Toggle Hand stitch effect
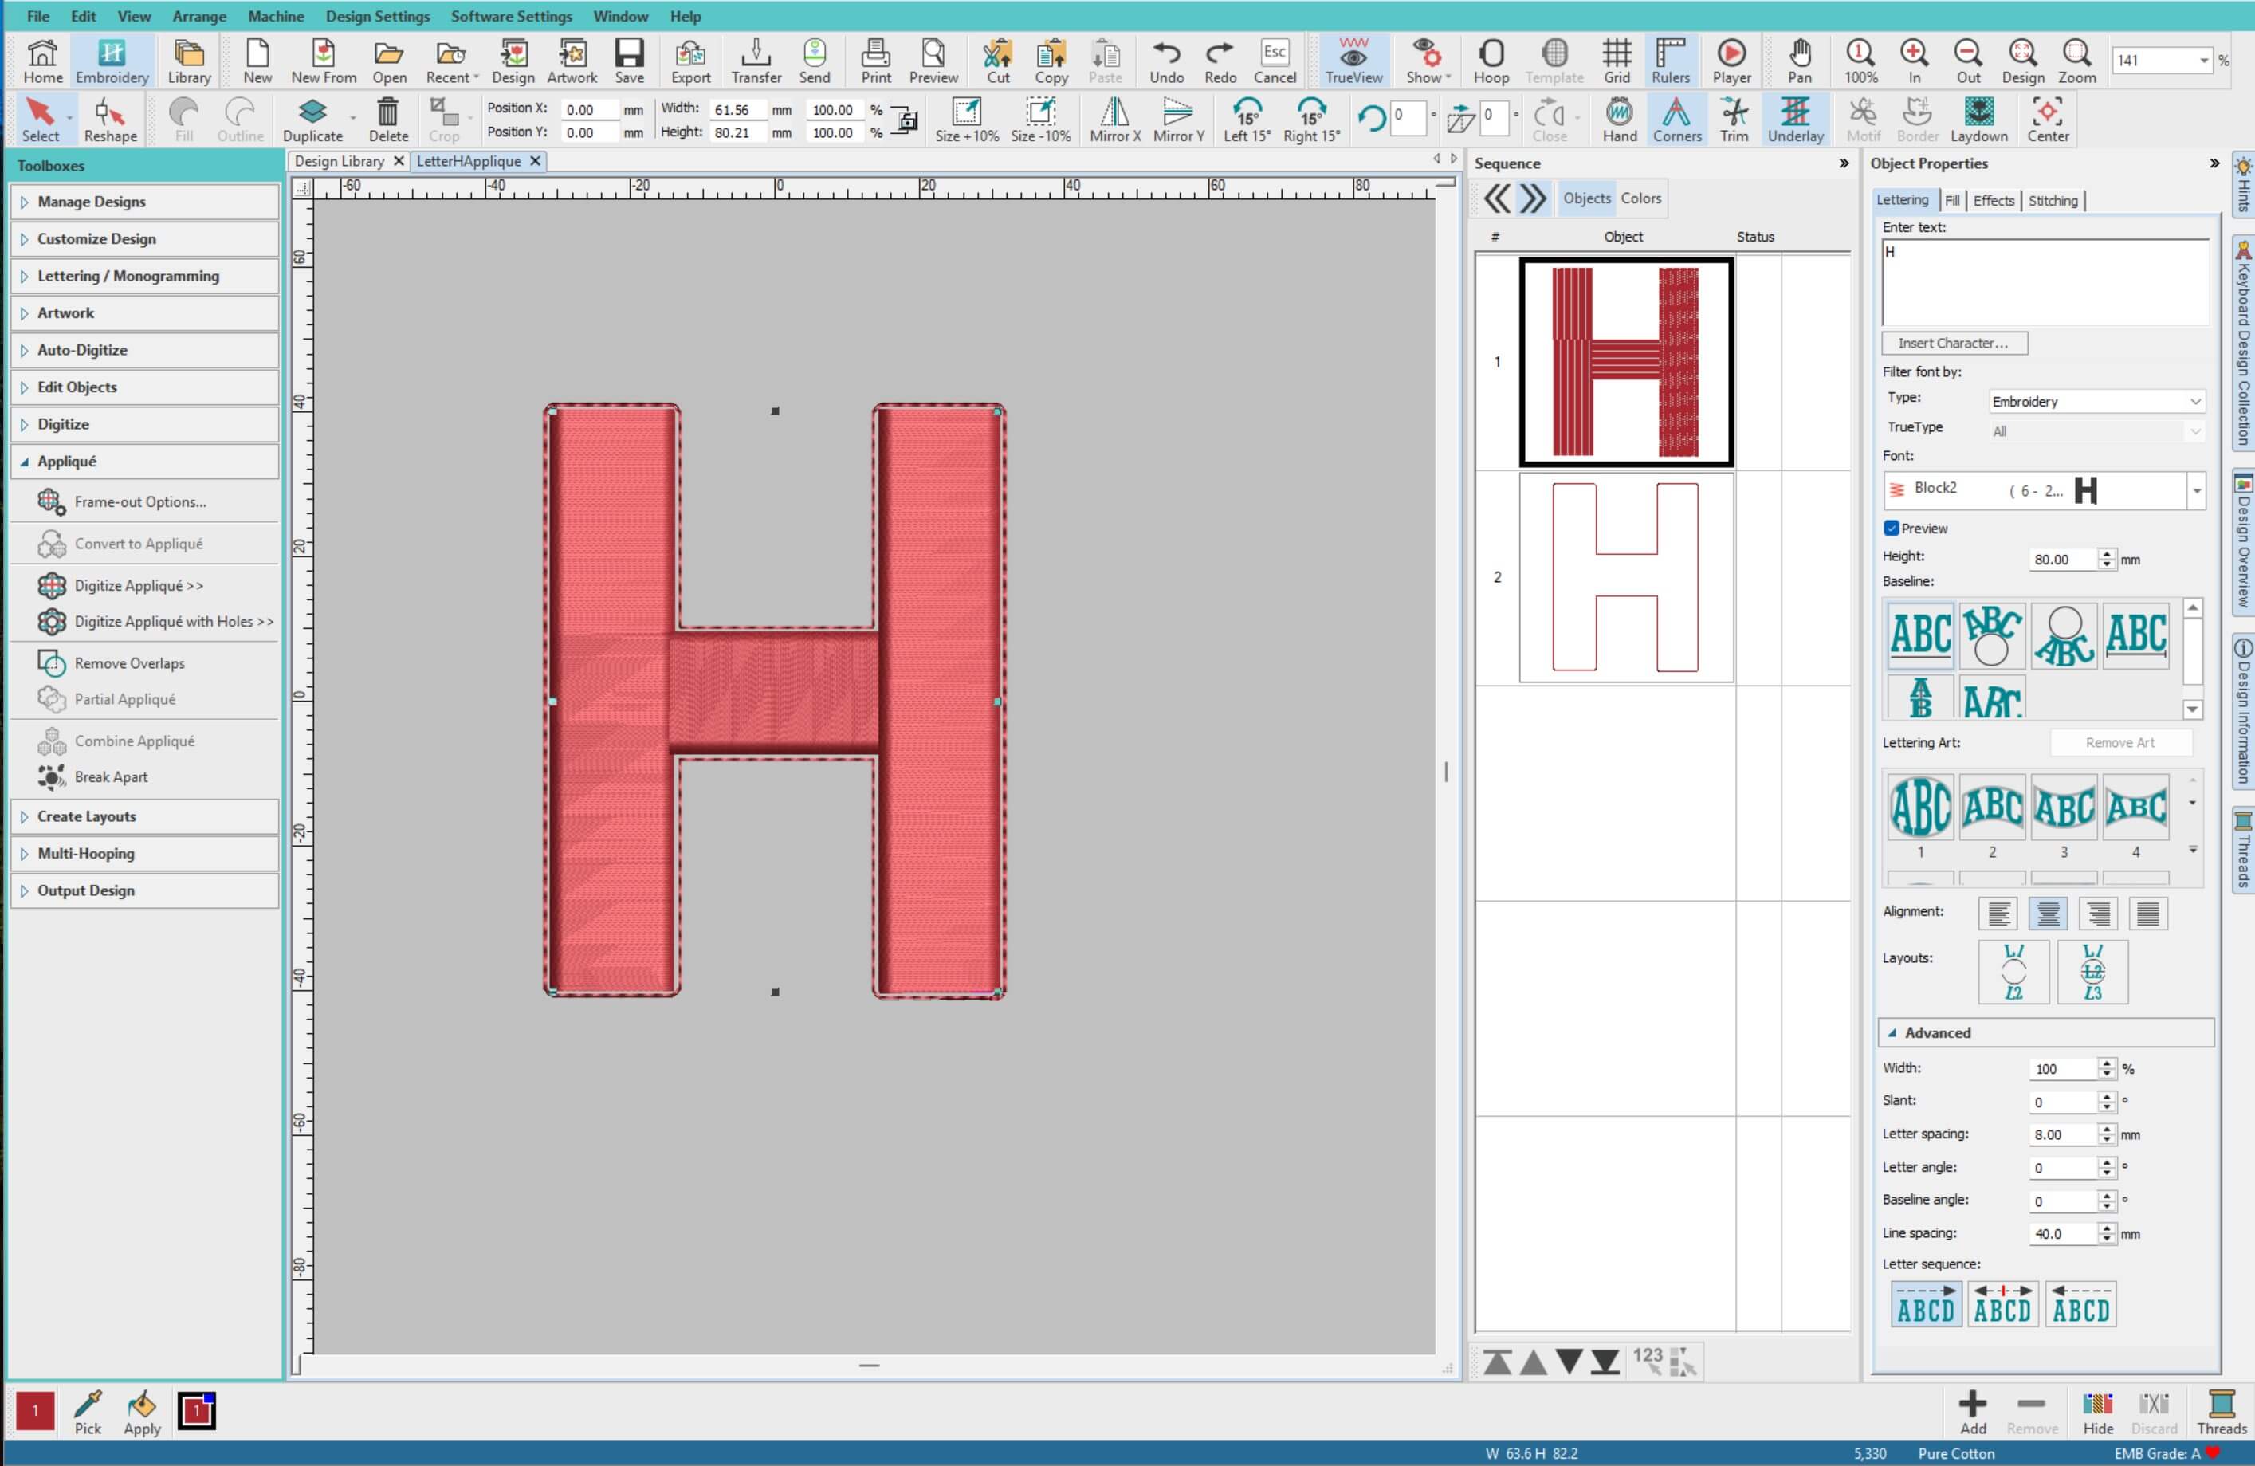The width and height of the screenshot is (2255, 1466). click(x=1619, y=120)
